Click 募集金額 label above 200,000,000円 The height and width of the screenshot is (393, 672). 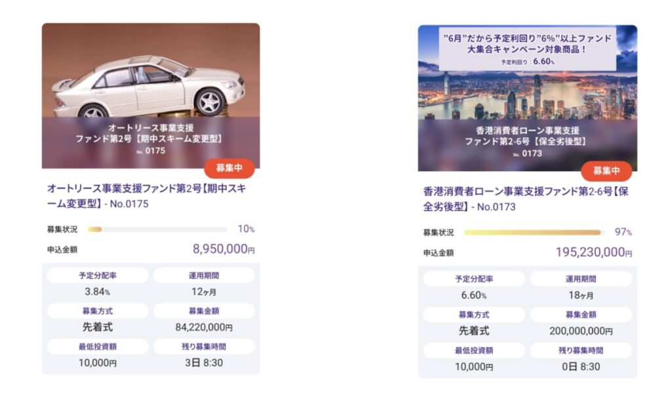point(581,314)
